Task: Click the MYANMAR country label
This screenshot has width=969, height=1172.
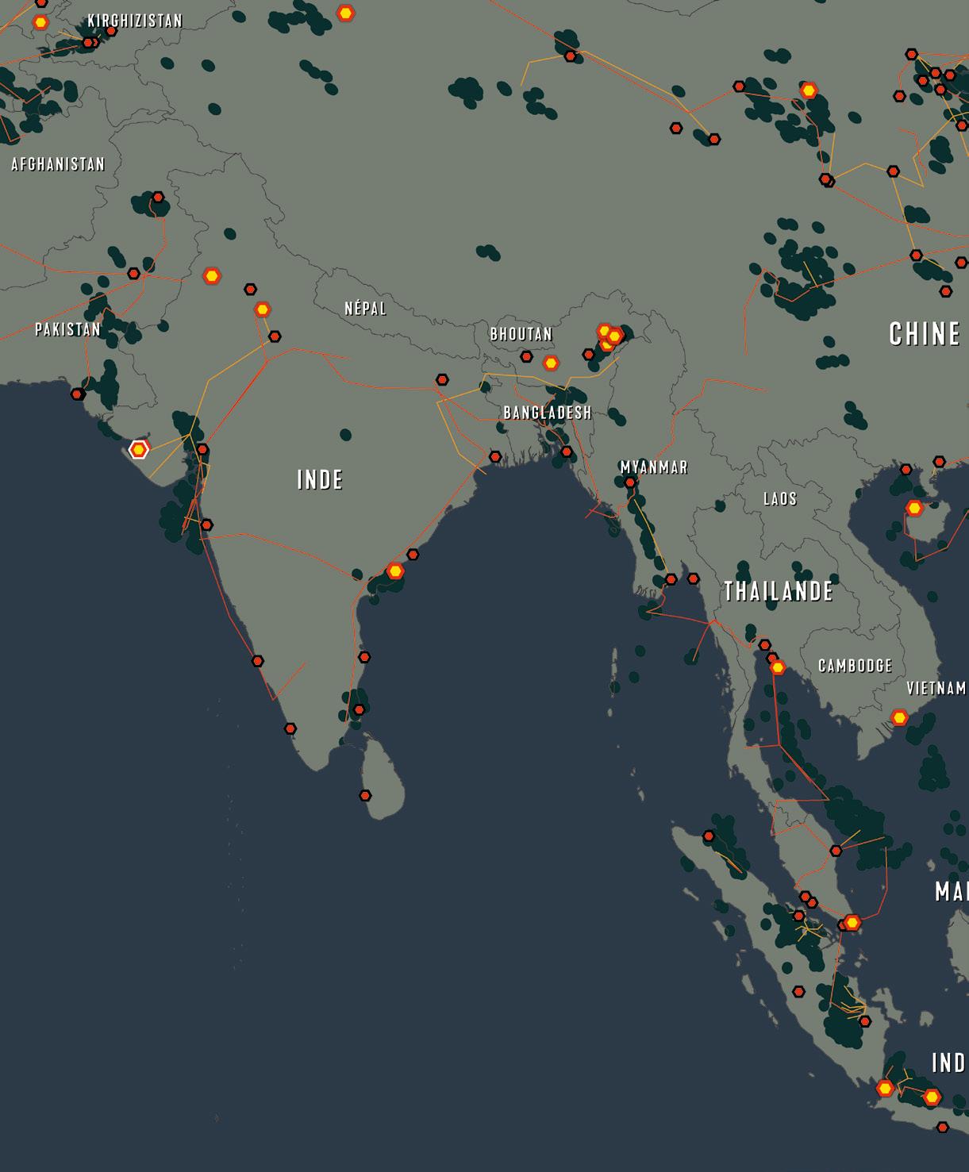Action: [654, 467]
